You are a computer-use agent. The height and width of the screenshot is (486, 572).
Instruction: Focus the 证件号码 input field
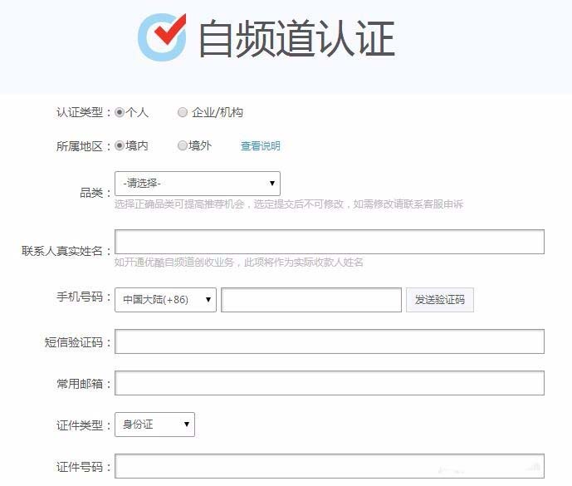(330, 466)
